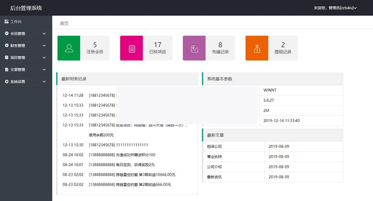The image size is (373, 201).
Task: Open the 担保公司 article link
Action: click(214, 147)
